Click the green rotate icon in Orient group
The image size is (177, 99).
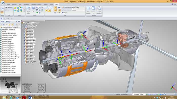click(x=37, y=13)
